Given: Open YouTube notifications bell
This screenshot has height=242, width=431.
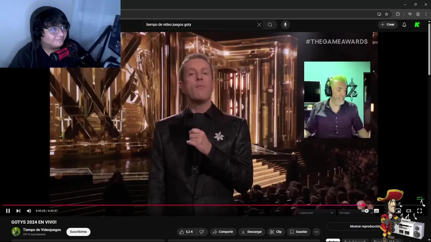Looking at the screenshot, I should coord(404,25).
